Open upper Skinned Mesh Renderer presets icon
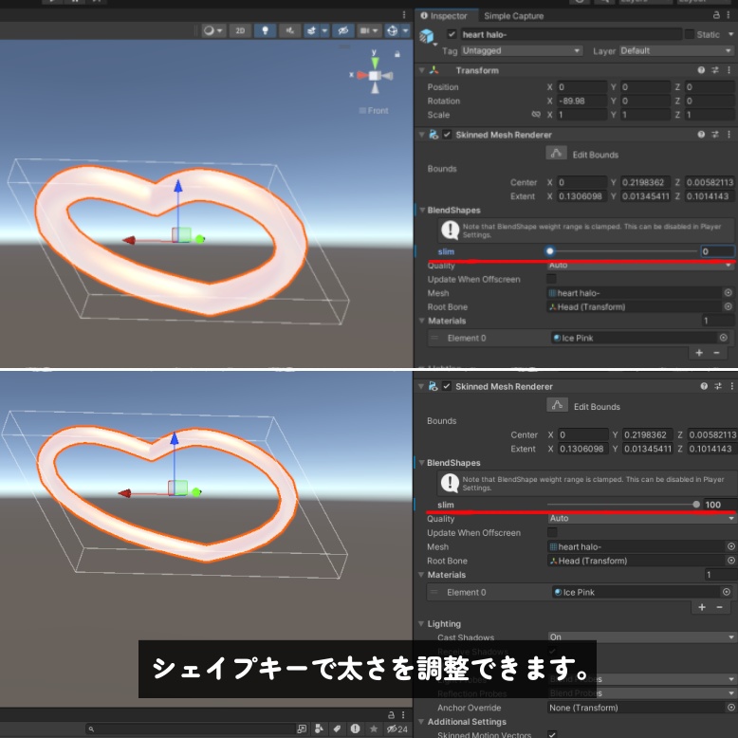The image size is (738, 738). pos(715,135)
